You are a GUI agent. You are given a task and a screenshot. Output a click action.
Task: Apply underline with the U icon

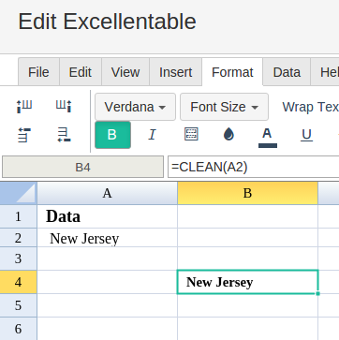306,135
